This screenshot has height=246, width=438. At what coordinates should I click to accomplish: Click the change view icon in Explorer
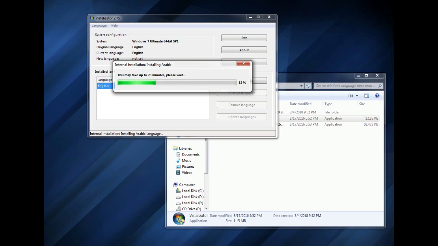coord(350,96)
